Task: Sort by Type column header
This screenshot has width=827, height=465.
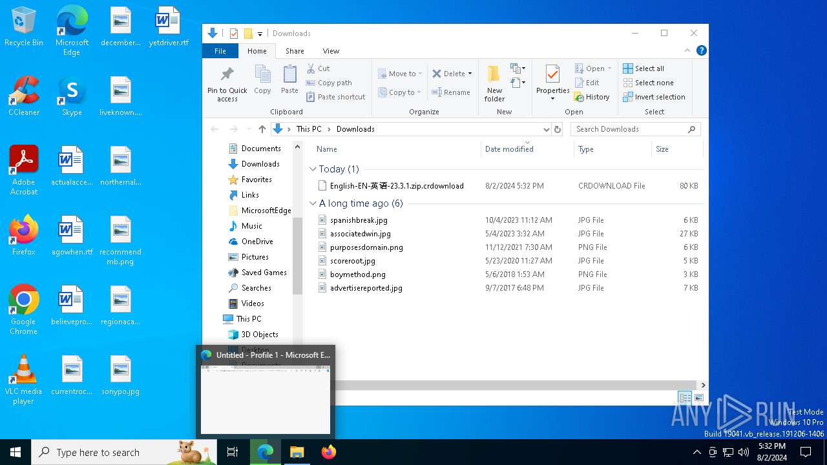Action: coord(612,149)
